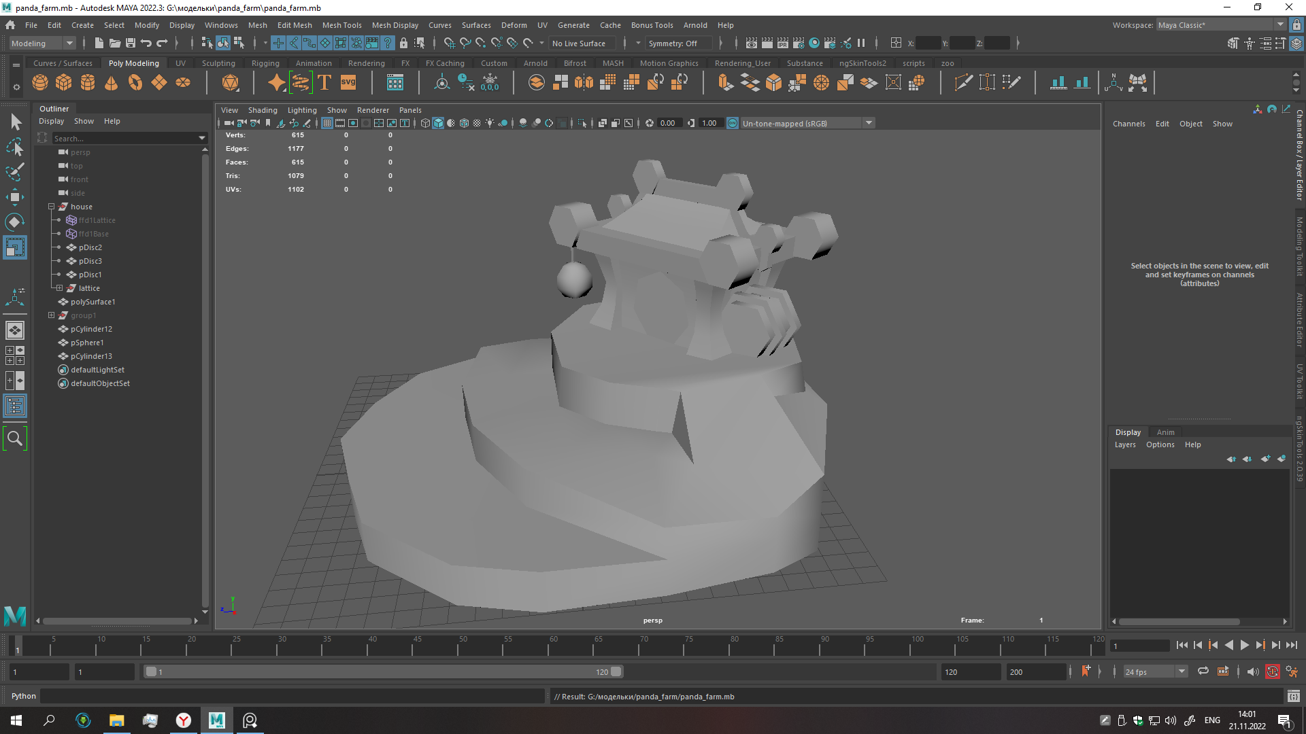
Task: Click the SVG tool shelf icon
Action: point(348,83)
